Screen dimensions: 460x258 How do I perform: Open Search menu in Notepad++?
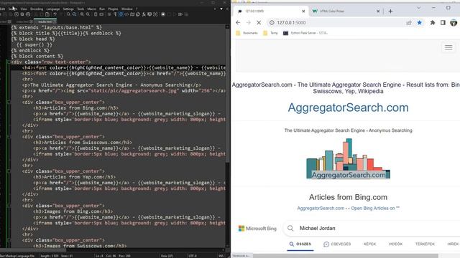[13, 9]
